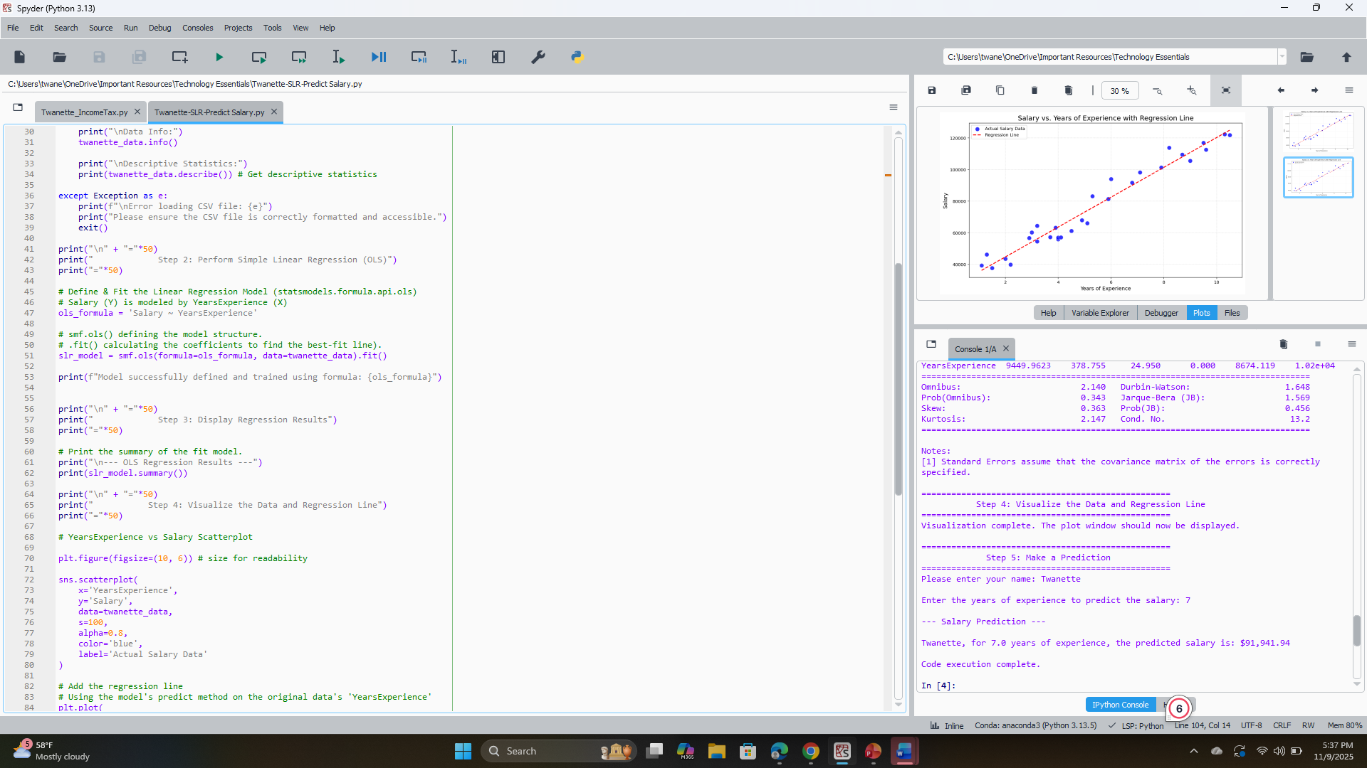Image resolution: width=1367 pixels, height=768 pixels.
Task: Open the Consoles menu
Action: [197, 28]
